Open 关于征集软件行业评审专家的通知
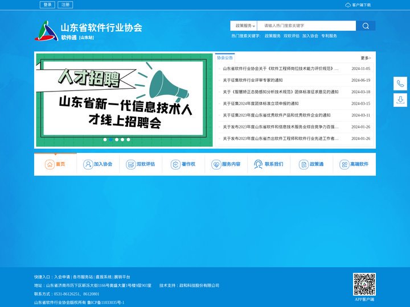410x307 pixels. click(253, 80)
